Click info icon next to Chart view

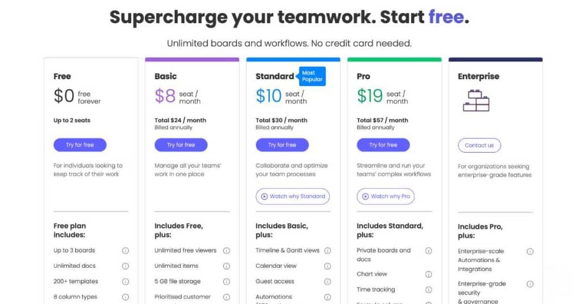[x=429, y=274]
